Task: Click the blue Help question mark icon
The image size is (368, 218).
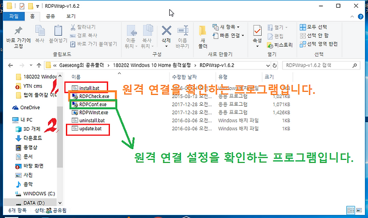Action: [360, 16]
